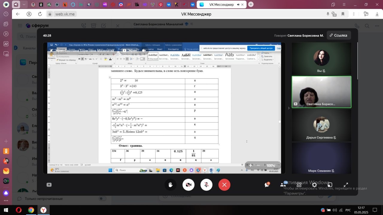Open Opera from the taskbar
This screenshot has width=383, height=215.
19,210
